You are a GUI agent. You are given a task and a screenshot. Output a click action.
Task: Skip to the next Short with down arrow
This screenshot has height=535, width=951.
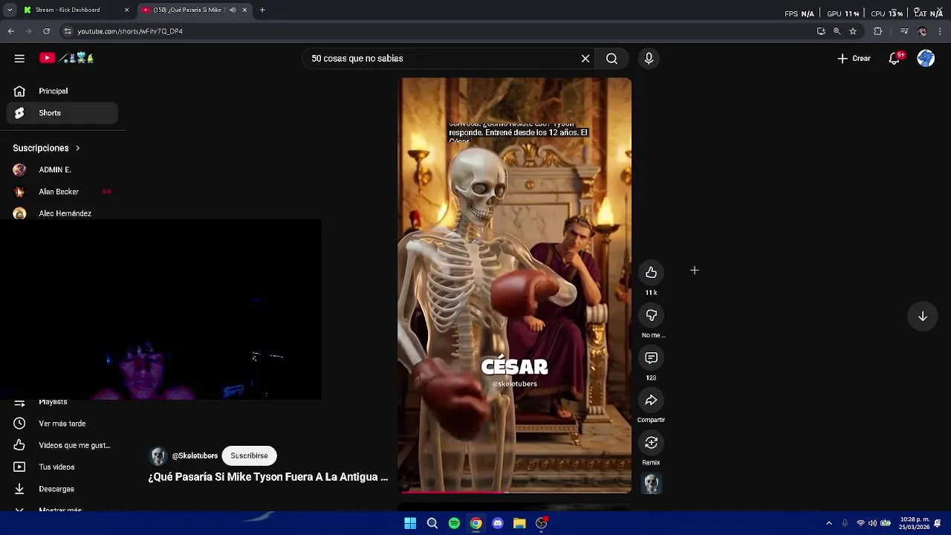click(922, 316)
